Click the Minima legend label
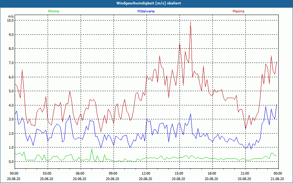 (53, 11)
